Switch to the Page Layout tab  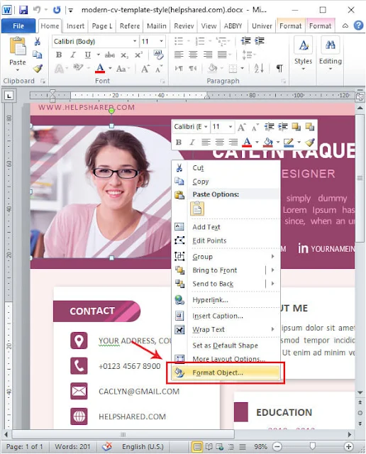click(x=101, y=26)
